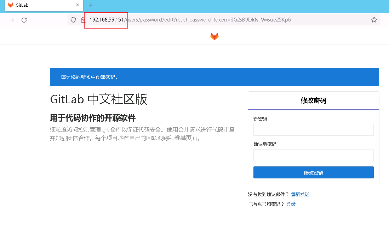Click the 重新发送 link to resend confirmation email

coord(300,194)
